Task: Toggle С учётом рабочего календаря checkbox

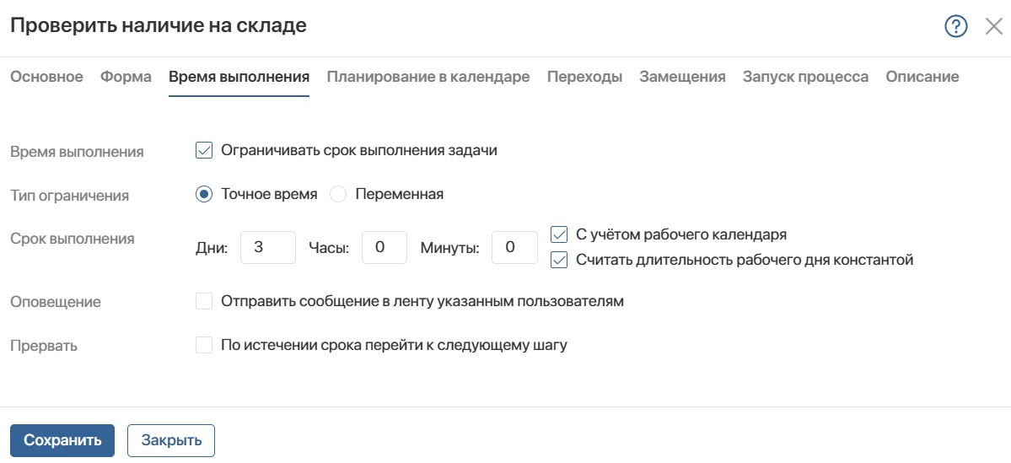Action: (x=559, y=234)
